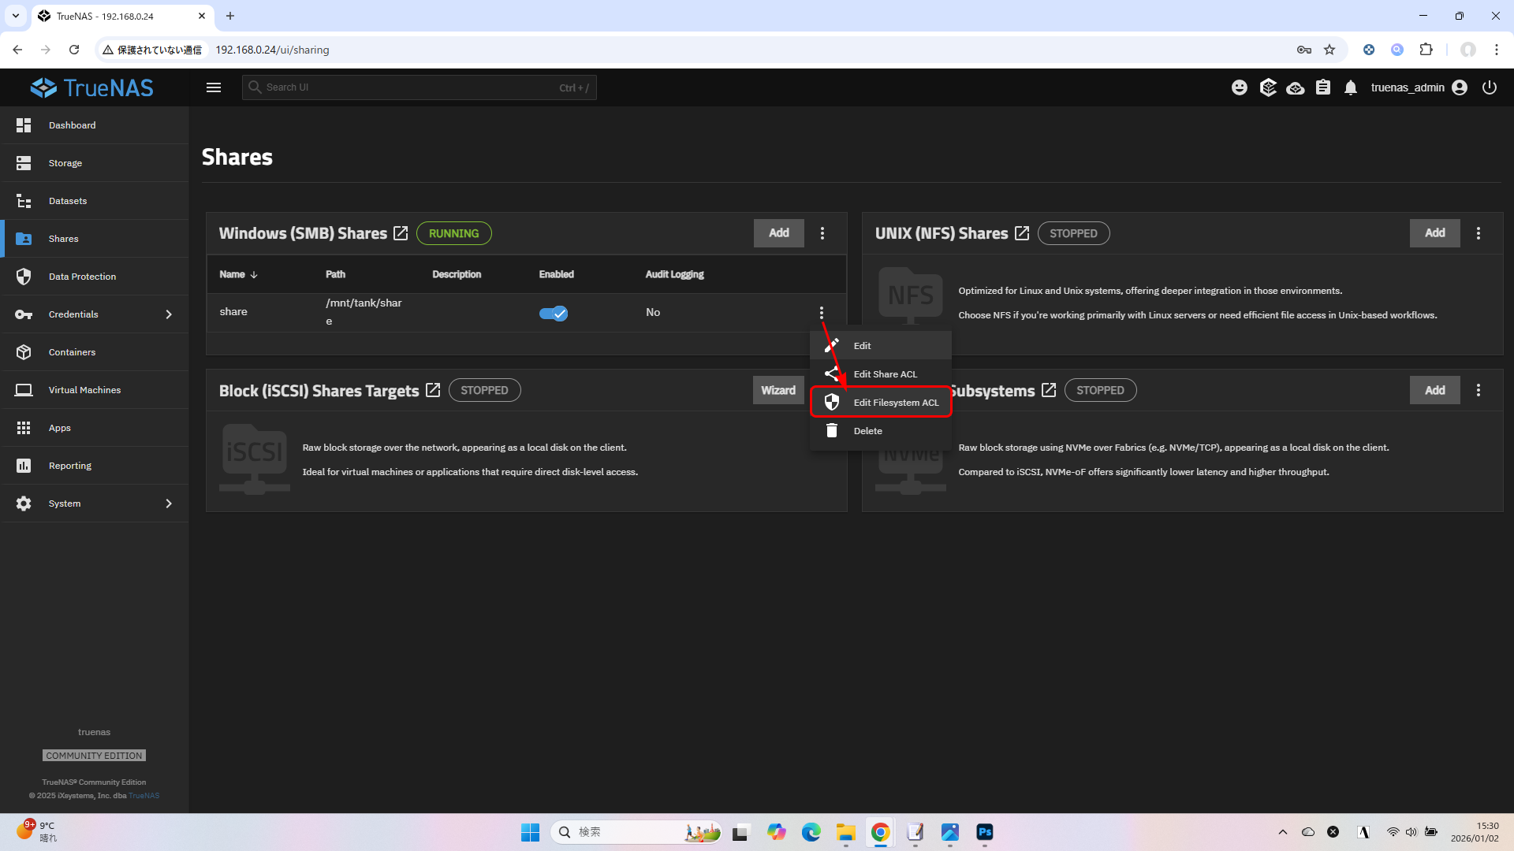Viewport: 1514px width, 851px height.
Task: Open NFS shares external link icon
Action: (1022, 233)
